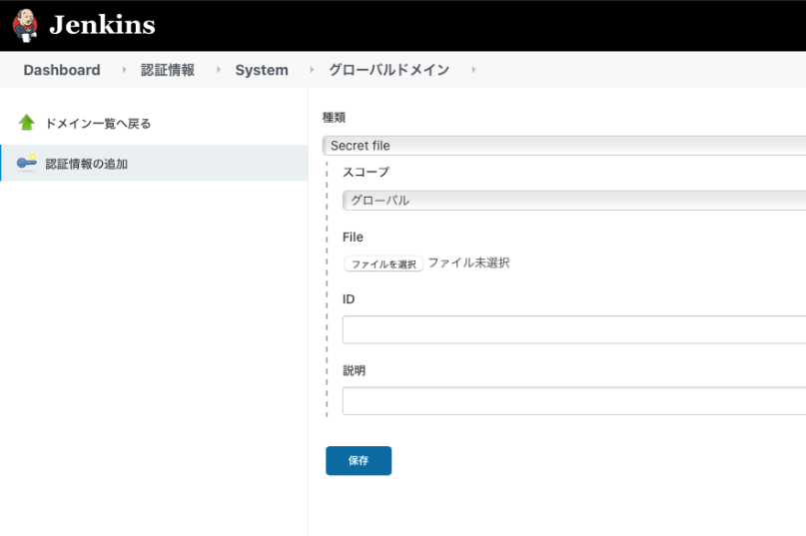Expand the chevron after Dashboard breadcrumb
This screenshot has height=536, width=806.
pos(124,70)
